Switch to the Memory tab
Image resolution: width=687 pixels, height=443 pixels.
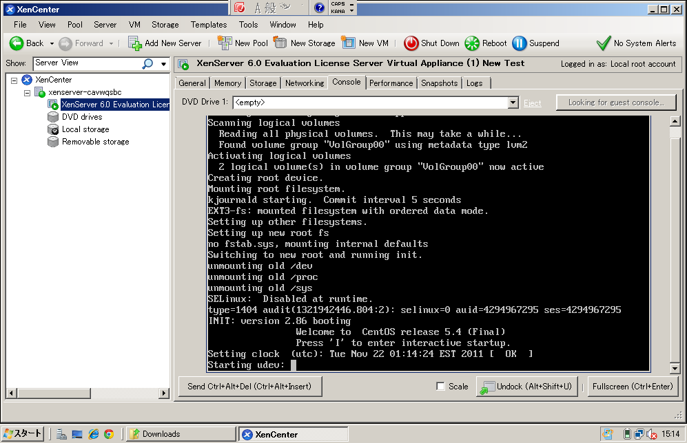pos(228,83)
